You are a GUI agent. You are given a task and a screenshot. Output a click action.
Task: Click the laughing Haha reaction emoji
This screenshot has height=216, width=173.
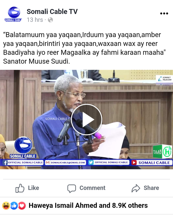click(x=6, y=206)
